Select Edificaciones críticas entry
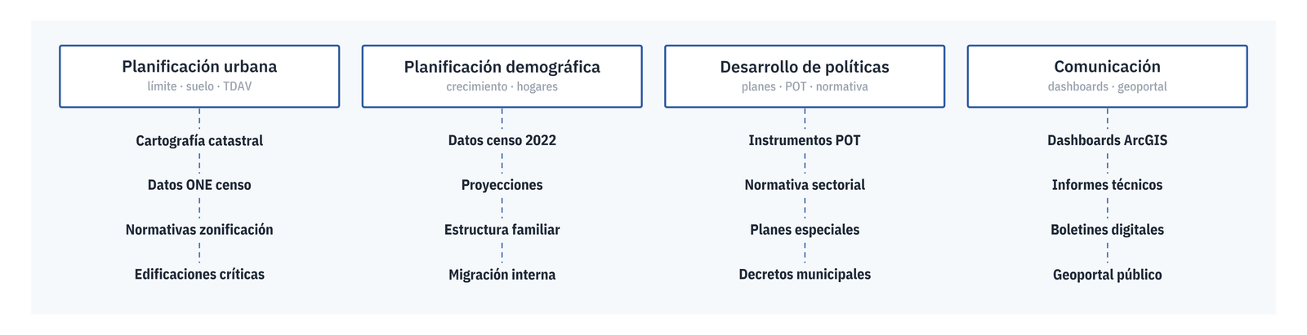 (x=199, y=275)
